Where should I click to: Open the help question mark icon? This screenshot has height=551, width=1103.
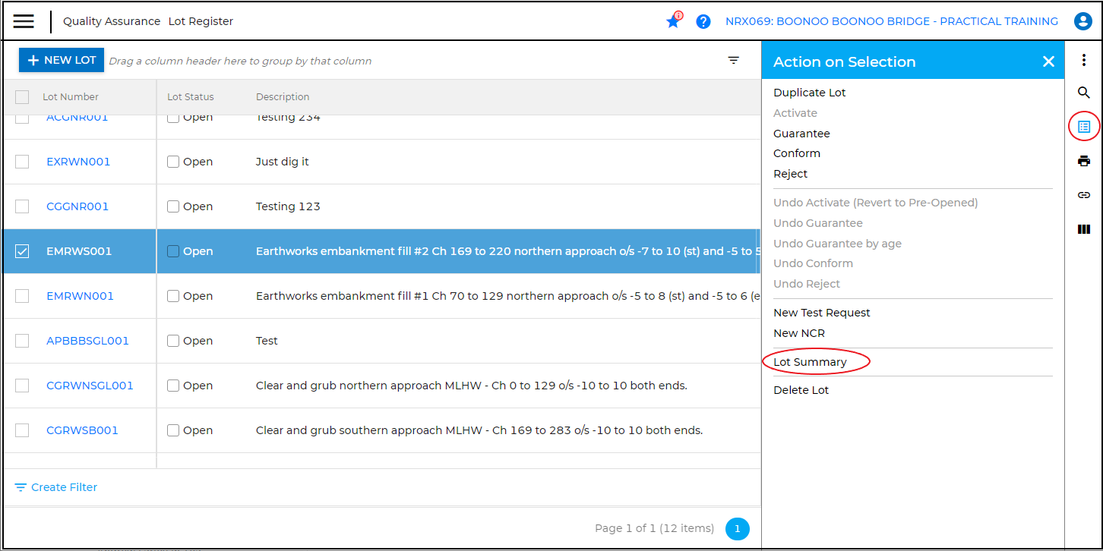pos(703,21)
